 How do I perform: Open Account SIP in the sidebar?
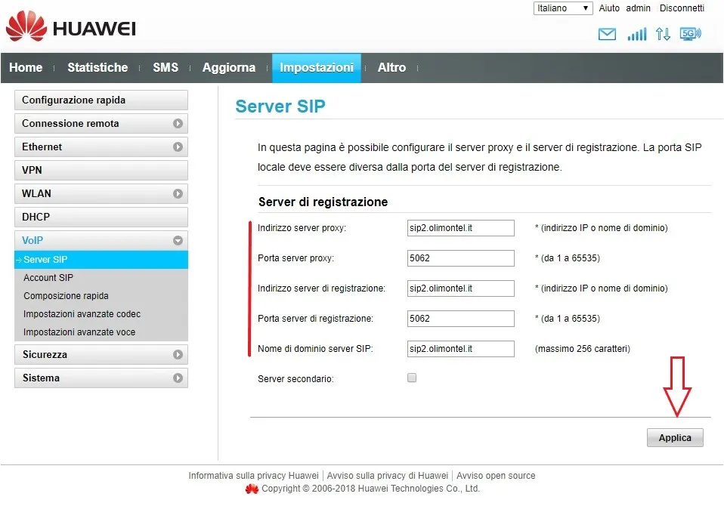pyautogui.click(x=48, y=278)
